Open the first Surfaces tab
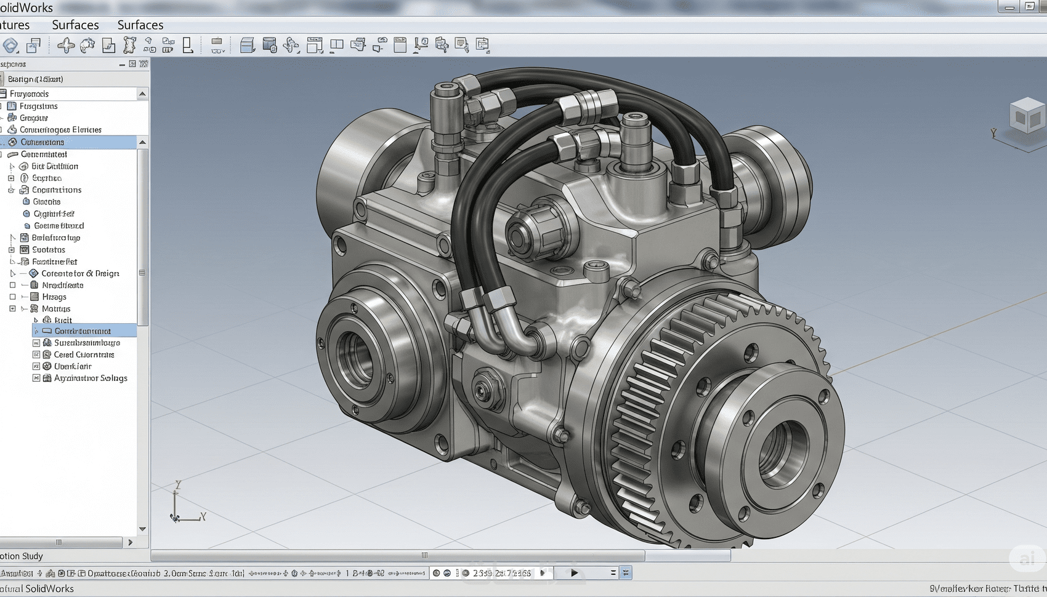The width and height of the screenshot is (1047, 597). coord(75,25)
